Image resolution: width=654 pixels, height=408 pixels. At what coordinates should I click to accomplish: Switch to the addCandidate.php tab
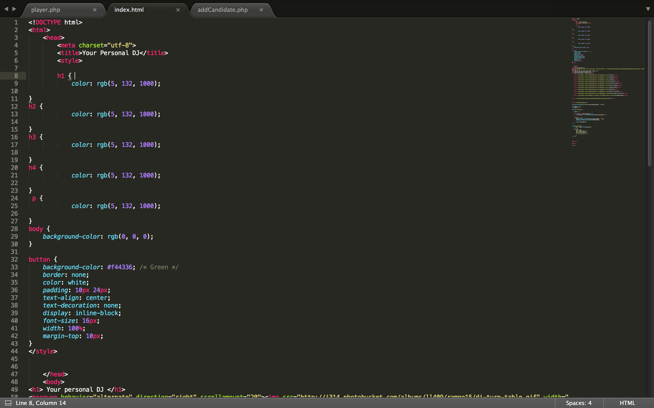pos(223,10)
